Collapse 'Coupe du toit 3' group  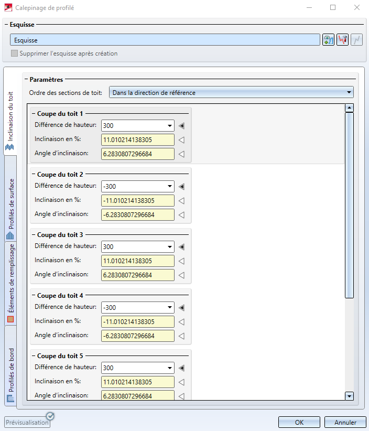pos(34,235)
